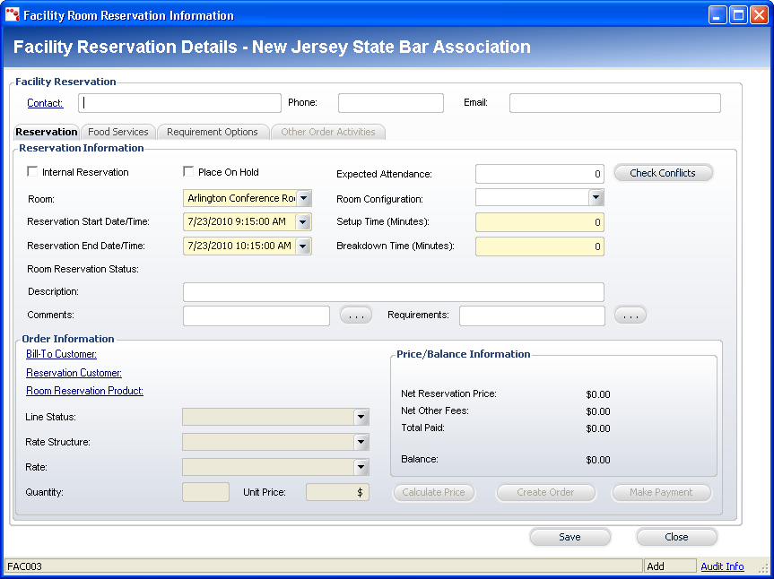Expand the Reservation End Date/Time picker
774x579 pixels.
click(x=303, y=246)
